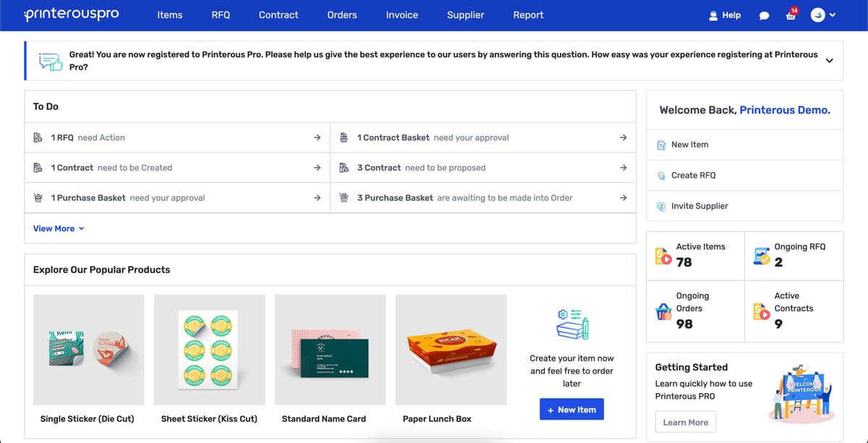Navigate to the Supplier menu
The height and width of the screenshot is (443, 868).
(465, 15)
